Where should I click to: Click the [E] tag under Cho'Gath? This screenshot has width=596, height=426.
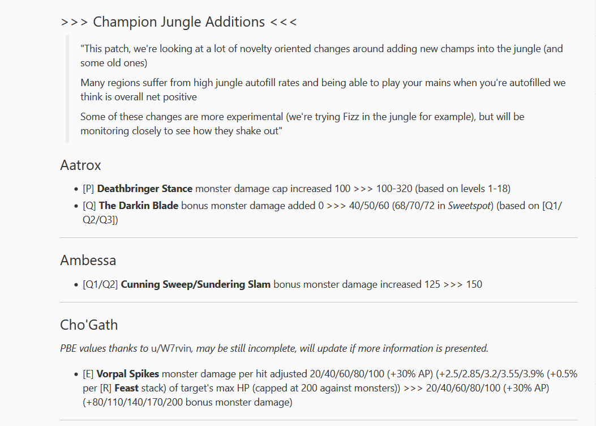click(x=88, y=374)
